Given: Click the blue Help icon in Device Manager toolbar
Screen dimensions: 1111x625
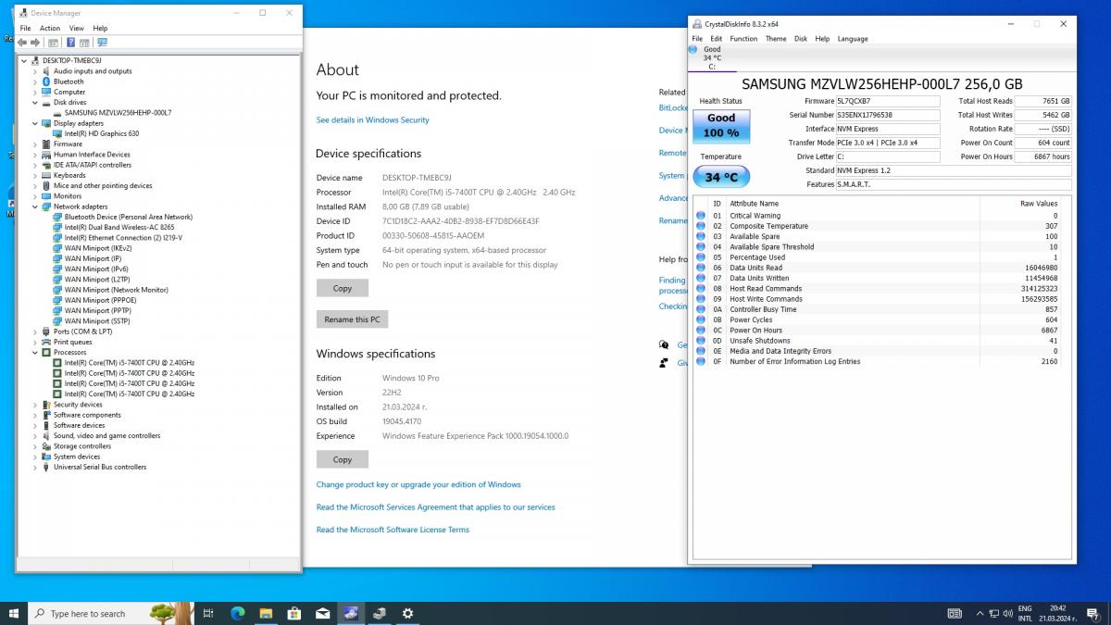Looking at the screenshot, I should [x=69, y=43].
